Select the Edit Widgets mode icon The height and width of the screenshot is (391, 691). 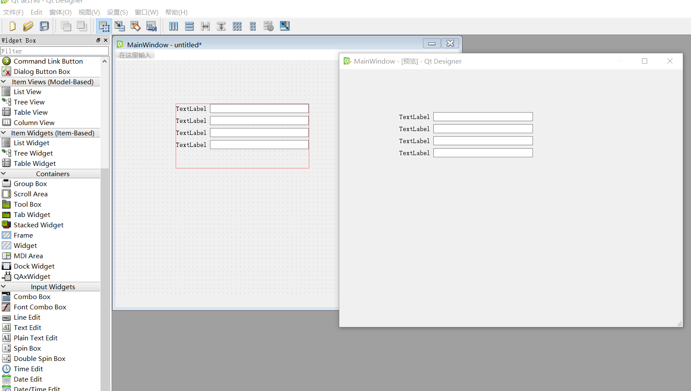[104, 26]
